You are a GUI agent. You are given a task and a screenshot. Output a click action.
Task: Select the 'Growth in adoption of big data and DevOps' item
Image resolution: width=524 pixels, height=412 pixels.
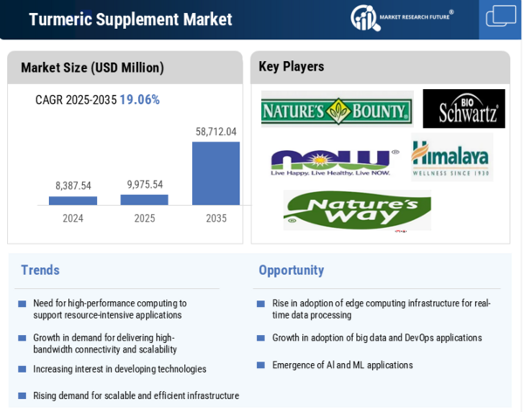click(376, 338)
